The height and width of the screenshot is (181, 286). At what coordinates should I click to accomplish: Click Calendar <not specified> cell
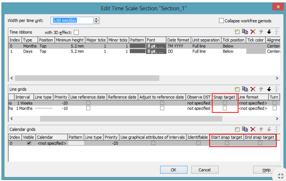tap(51, 143)
